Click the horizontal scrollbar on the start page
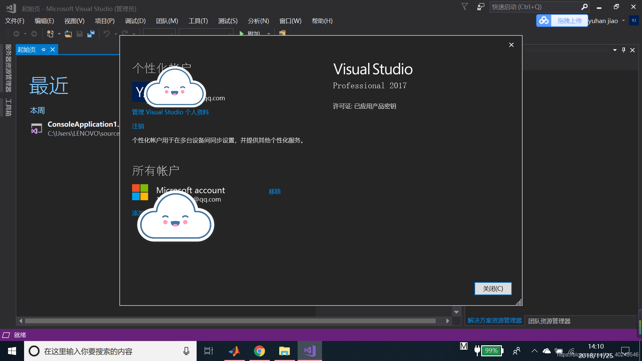 230,321
